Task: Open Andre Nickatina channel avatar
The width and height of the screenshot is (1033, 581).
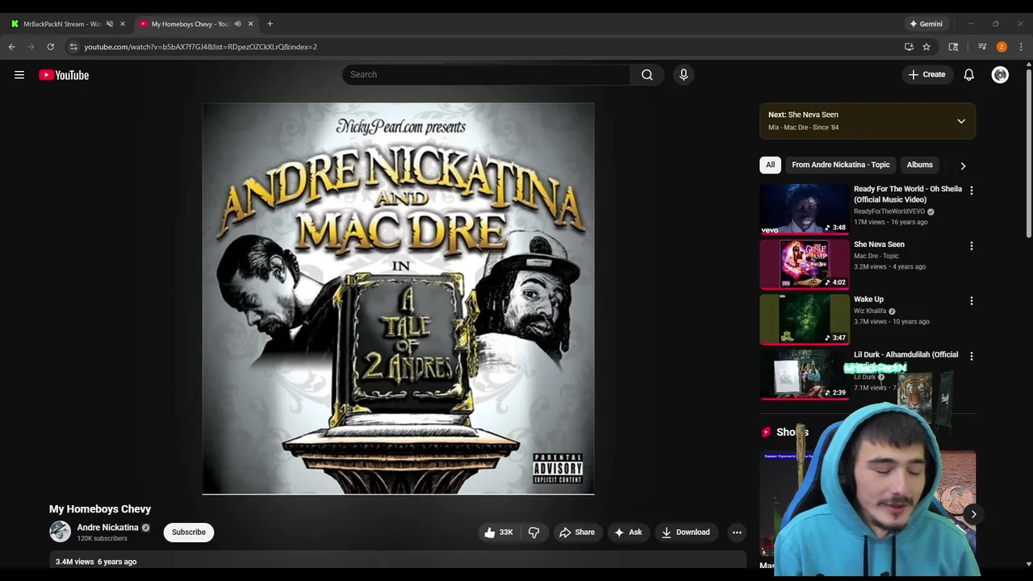Action: [x=60, y=531]
